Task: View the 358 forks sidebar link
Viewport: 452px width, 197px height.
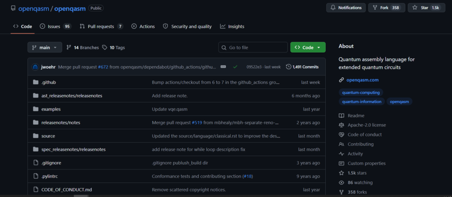Action: point(353,192)
